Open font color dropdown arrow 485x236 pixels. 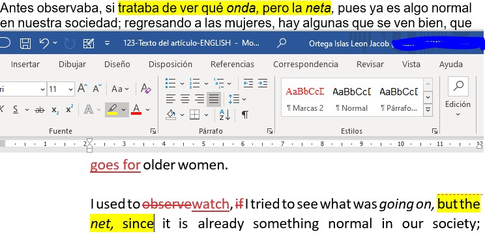coord(147,110)
